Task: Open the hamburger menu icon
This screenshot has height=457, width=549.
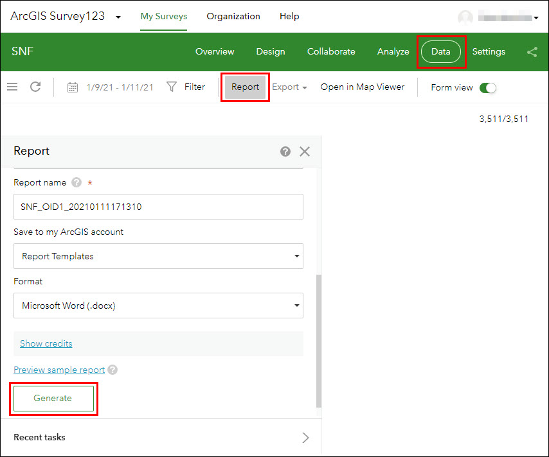Action: [12, 87]
